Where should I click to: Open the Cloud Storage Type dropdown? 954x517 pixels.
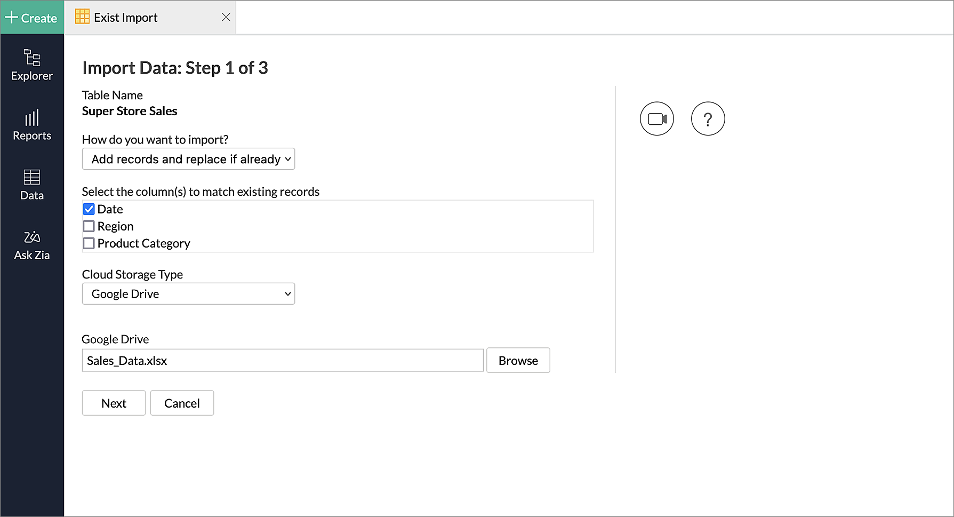[188, 294]
